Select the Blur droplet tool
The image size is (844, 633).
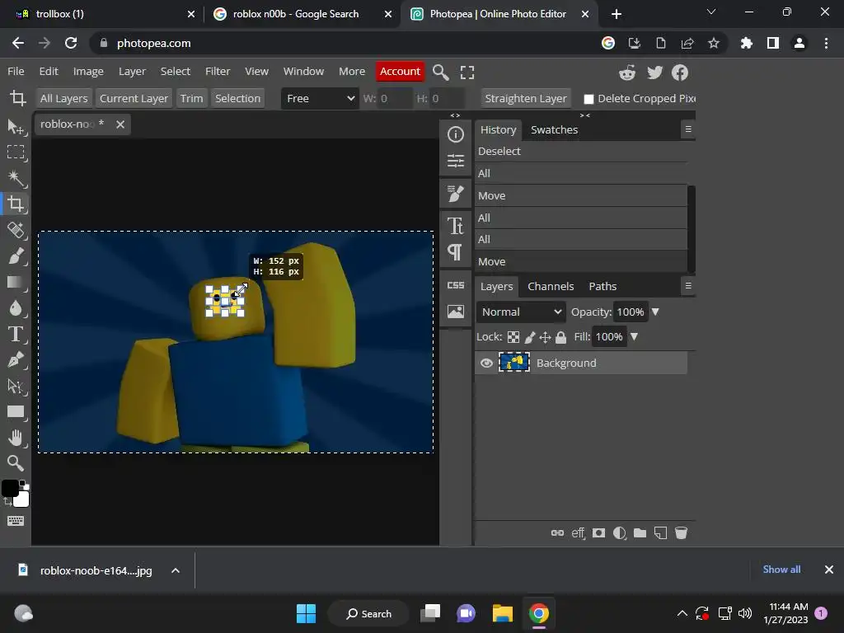tap(16, 308)
